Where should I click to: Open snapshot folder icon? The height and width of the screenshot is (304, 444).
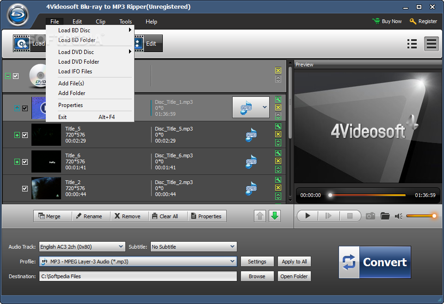tap(385, 216)
